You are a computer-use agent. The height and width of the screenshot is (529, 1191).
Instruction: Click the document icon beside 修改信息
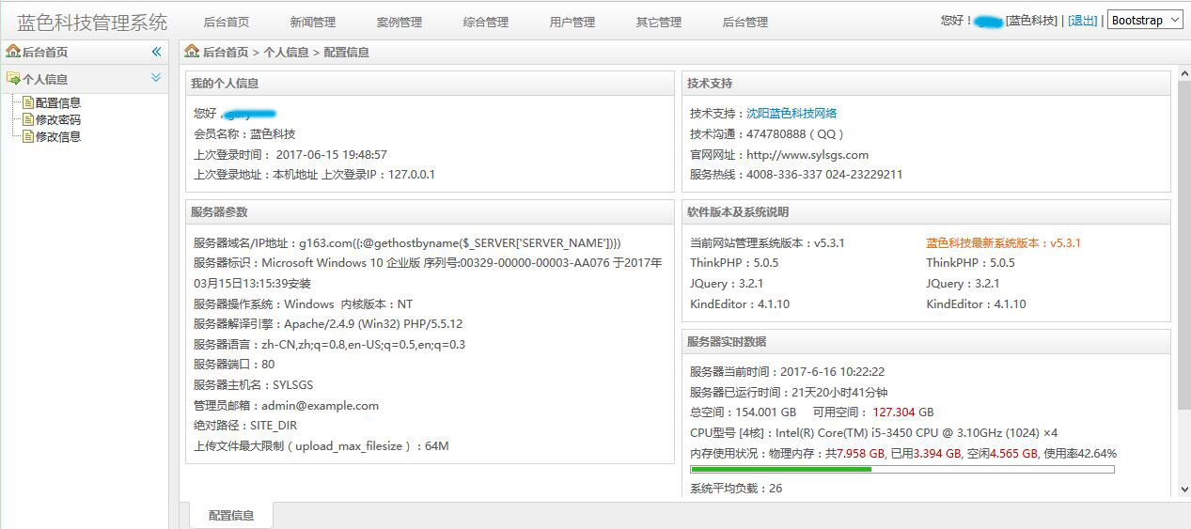click(x=28, y=136)
